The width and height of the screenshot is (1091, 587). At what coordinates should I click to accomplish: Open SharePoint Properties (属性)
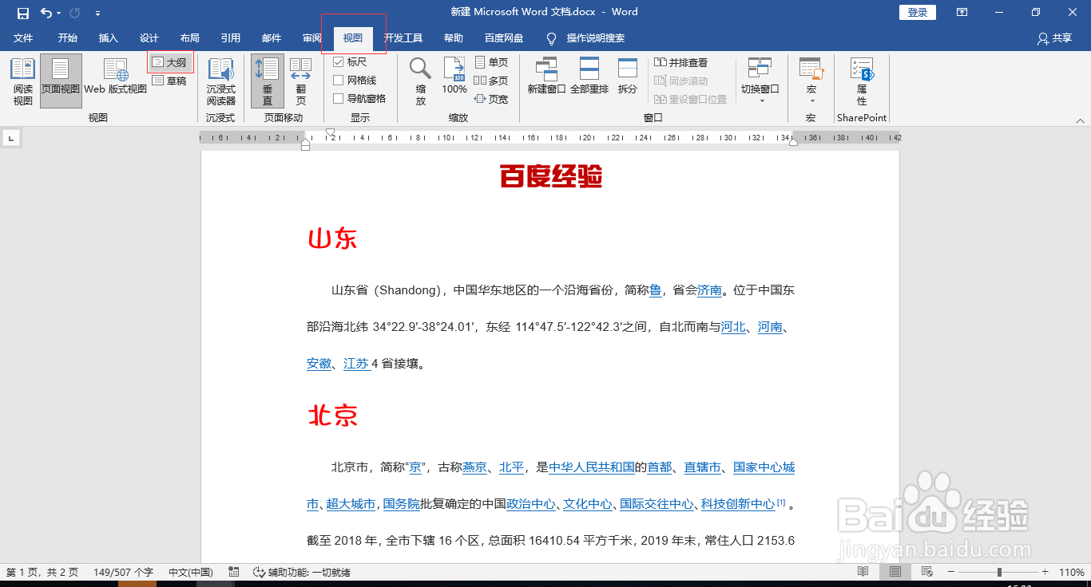[x=862, y=81]
